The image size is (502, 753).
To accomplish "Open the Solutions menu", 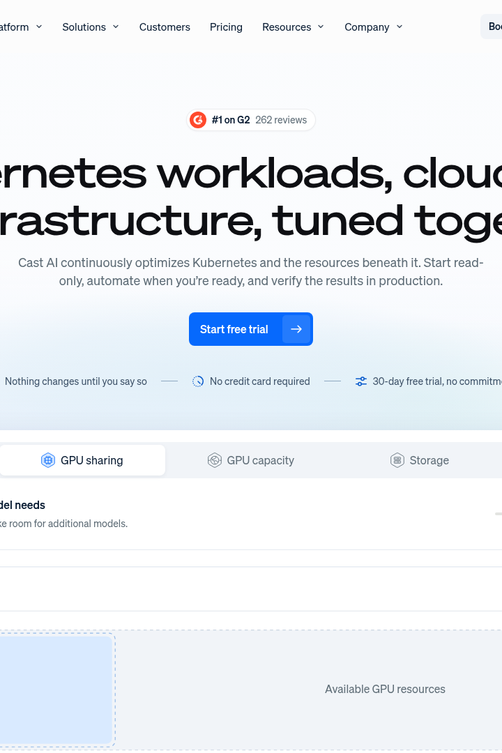I will [91, 27].
